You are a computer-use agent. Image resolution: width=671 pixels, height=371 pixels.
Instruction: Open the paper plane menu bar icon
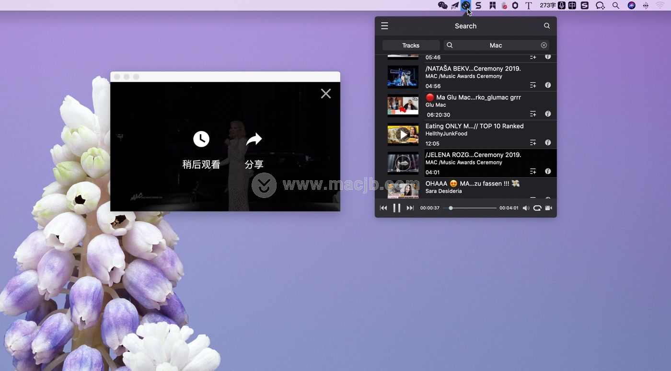pyautogui.click(x=455, y=5)
